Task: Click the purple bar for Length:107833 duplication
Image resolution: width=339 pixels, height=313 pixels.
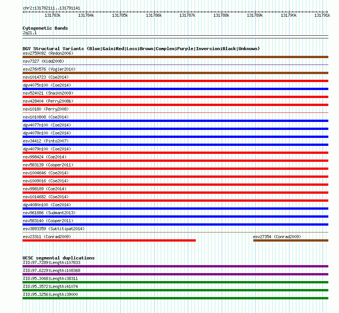Action: (175, 266)
